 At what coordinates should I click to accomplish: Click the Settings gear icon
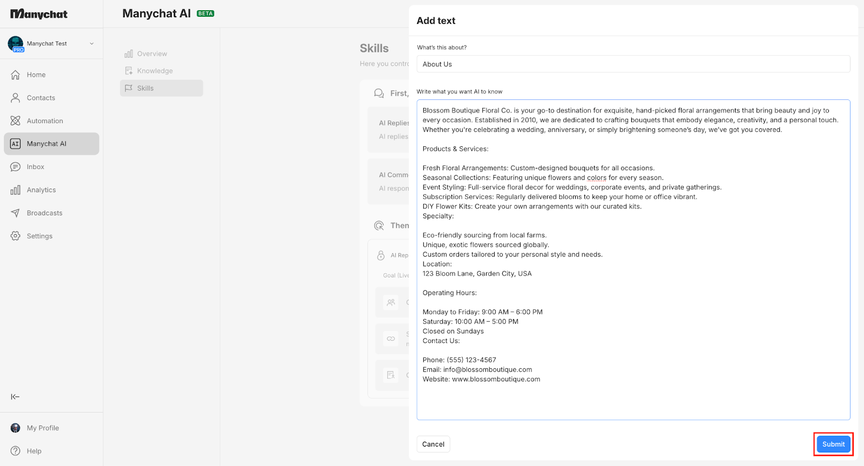16,236
